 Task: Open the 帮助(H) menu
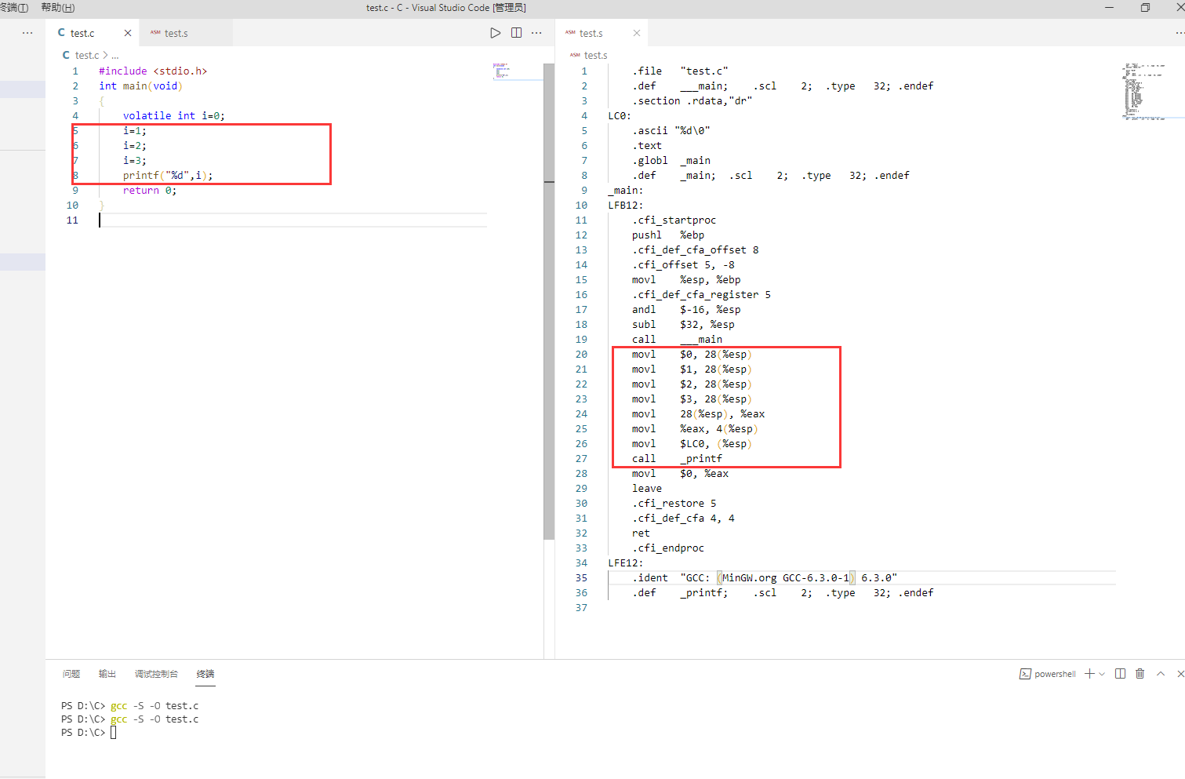[58, 8]
